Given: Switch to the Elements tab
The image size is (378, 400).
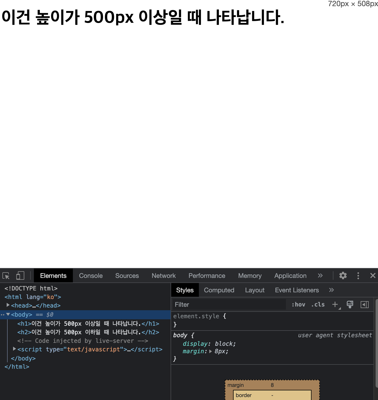Looking at the screenshot, I should [x=53, y=276].
